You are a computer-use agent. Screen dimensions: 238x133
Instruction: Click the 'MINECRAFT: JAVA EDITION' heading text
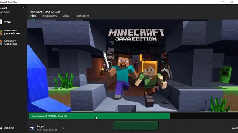click(45, 11)
